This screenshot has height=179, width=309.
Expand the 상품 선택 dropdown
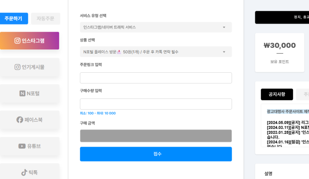point(156,52)
